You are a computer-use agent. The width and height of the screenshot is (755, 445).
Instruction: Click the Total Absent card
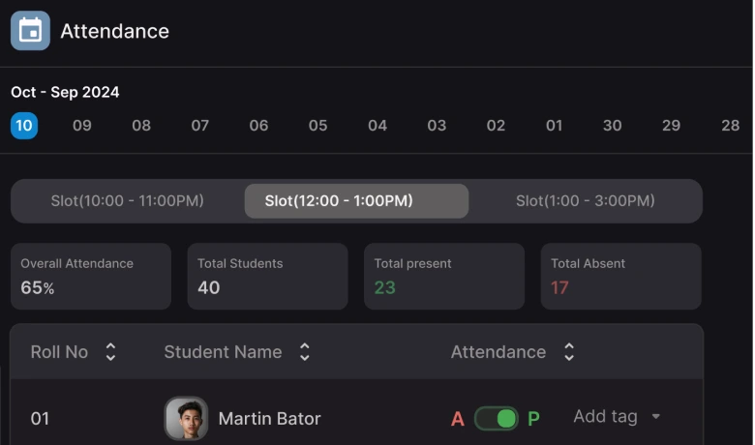tap(620, 276)
